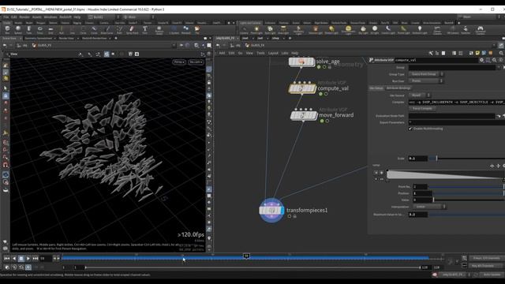Click the Force Compile button
Image resolution: width=505 pixels, height=284 pixels.
point(422,109)
